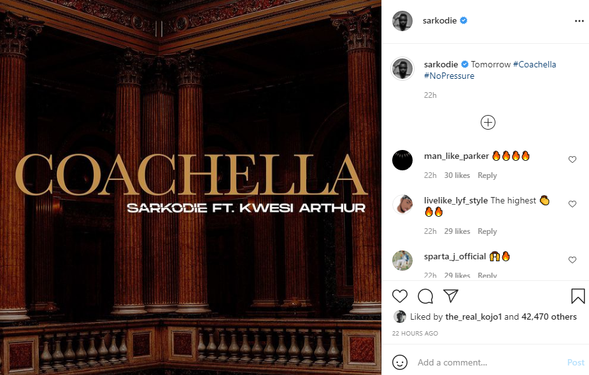Like livelike_lyf_style's comment
The height and width of the screenshot is (375, 589).
tap(572, 204)
